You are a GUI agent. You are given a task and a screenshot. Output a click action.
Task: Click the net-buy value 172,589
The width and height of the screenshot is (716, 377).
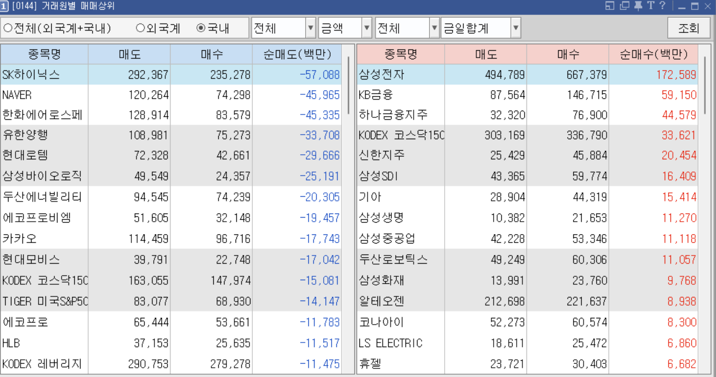point(676,75)
